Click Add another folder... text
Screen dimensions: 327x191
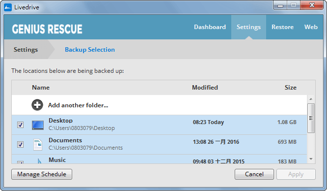[x=78, y=105]
